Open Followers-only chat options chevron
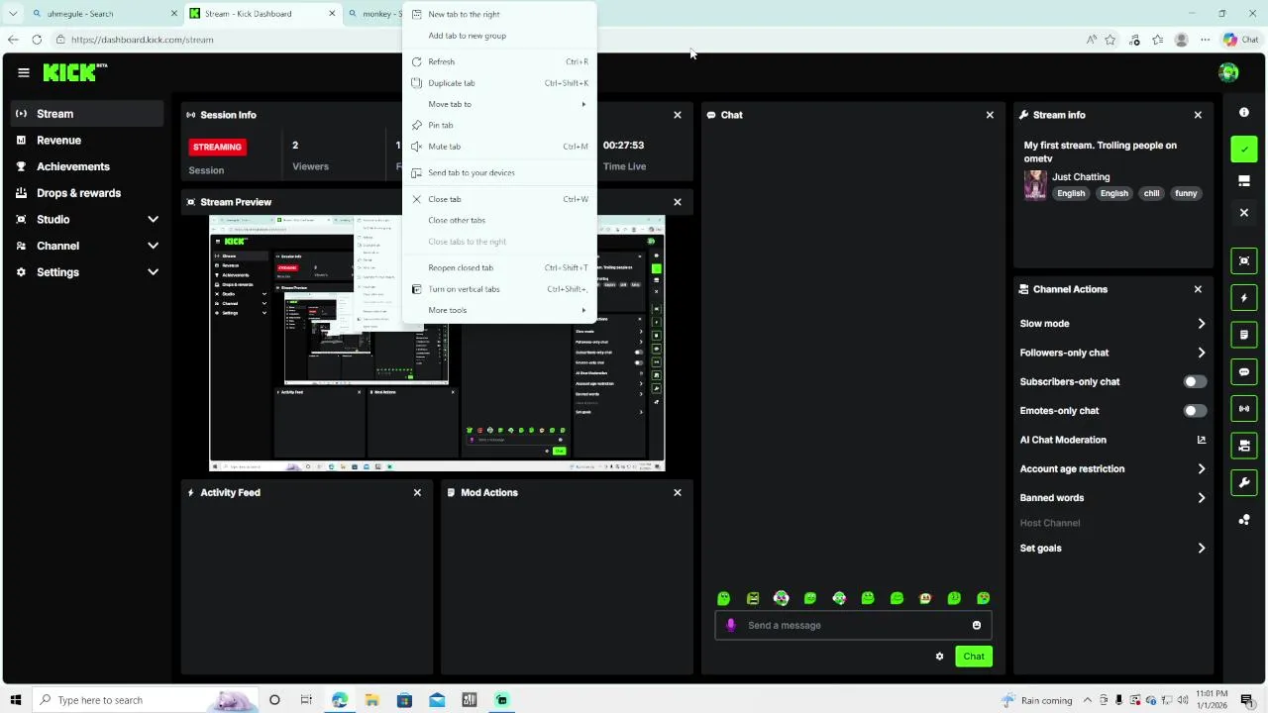 click(x=1201, y=353)
